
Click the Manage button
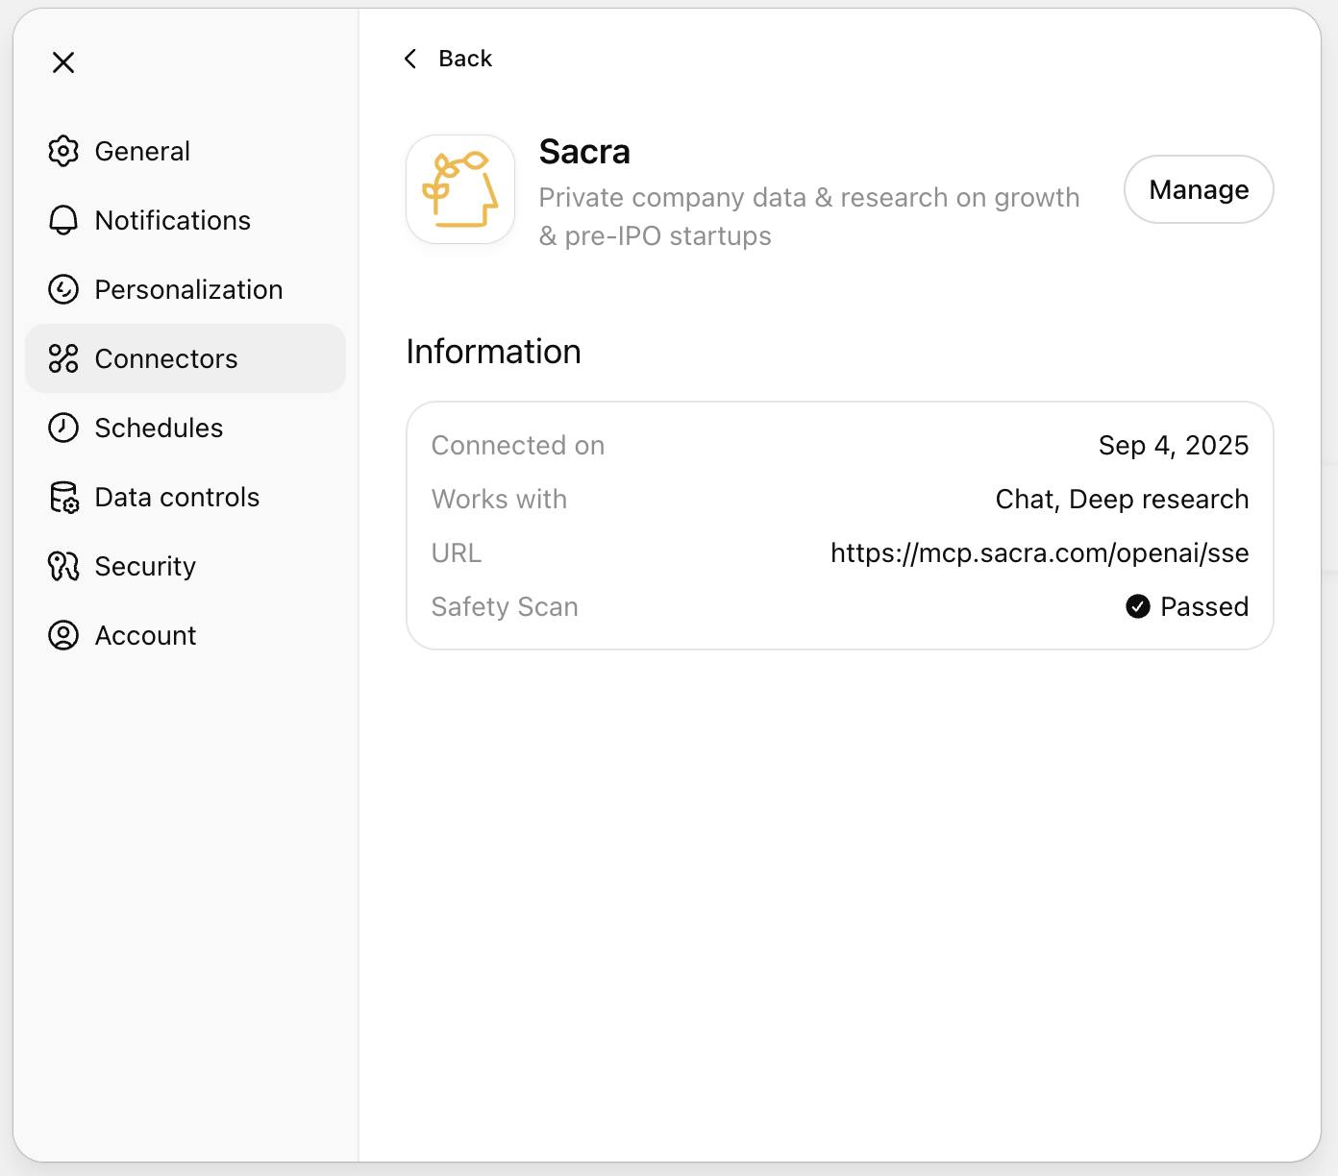[1199, 189]
